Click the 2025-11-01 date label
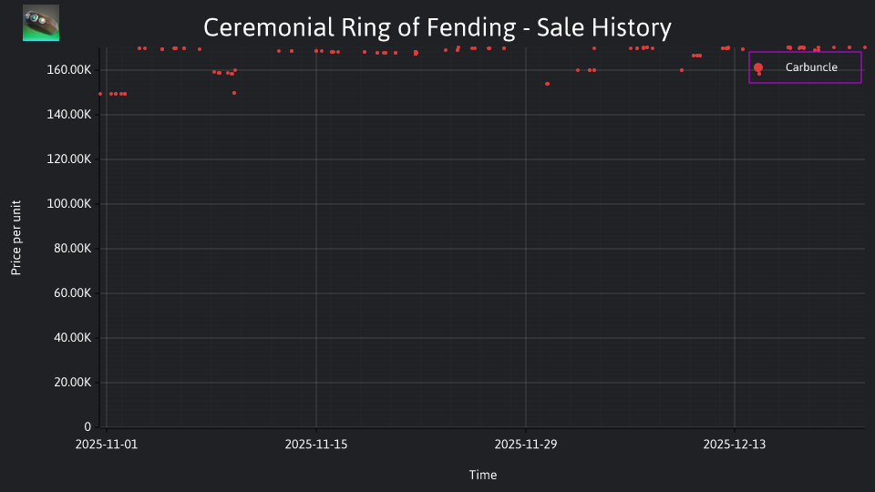The width and height of the screenshot is (875, 492). pos(106,445)
